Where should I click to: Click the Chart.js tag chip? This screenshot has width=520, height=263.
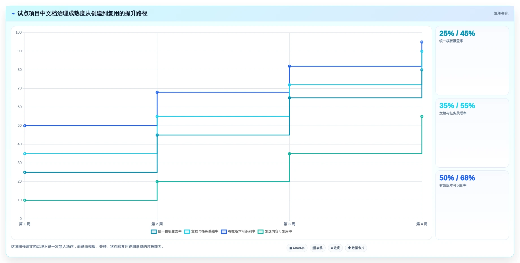[x=297, y=248]
